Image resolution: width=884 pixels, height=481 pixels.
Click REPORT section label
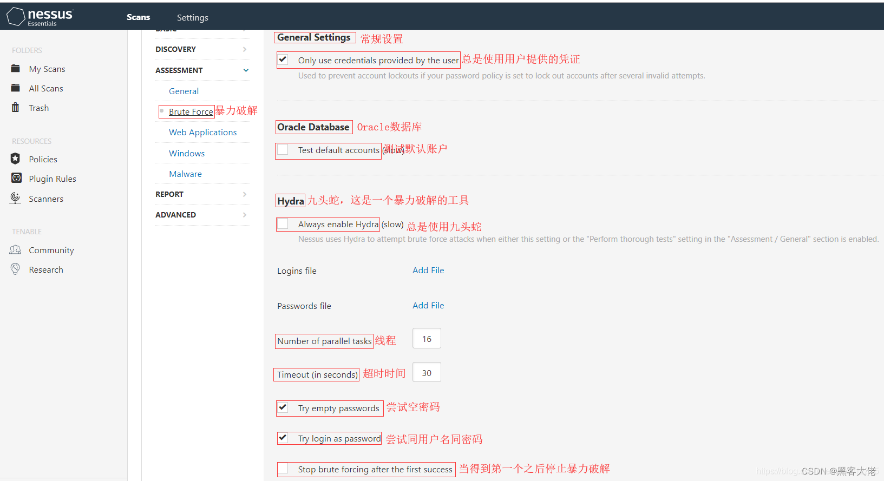[169, 194]
